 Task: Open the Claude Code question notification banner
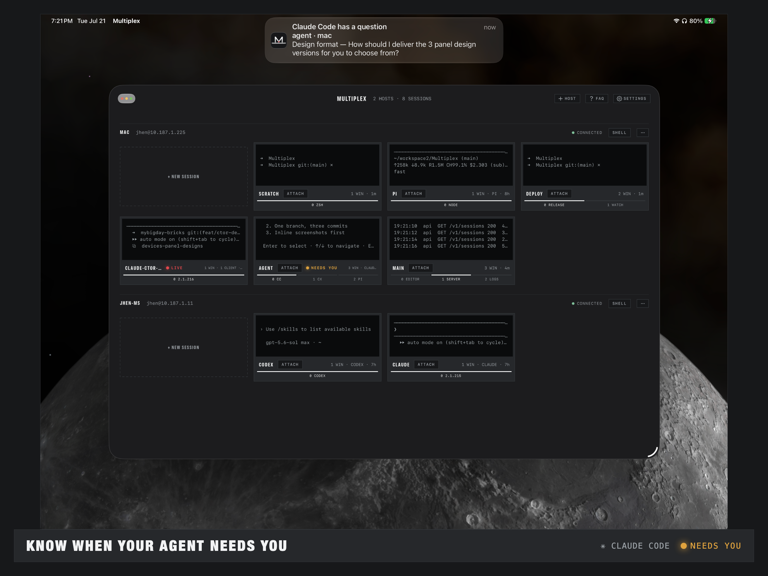click(384, 40)
